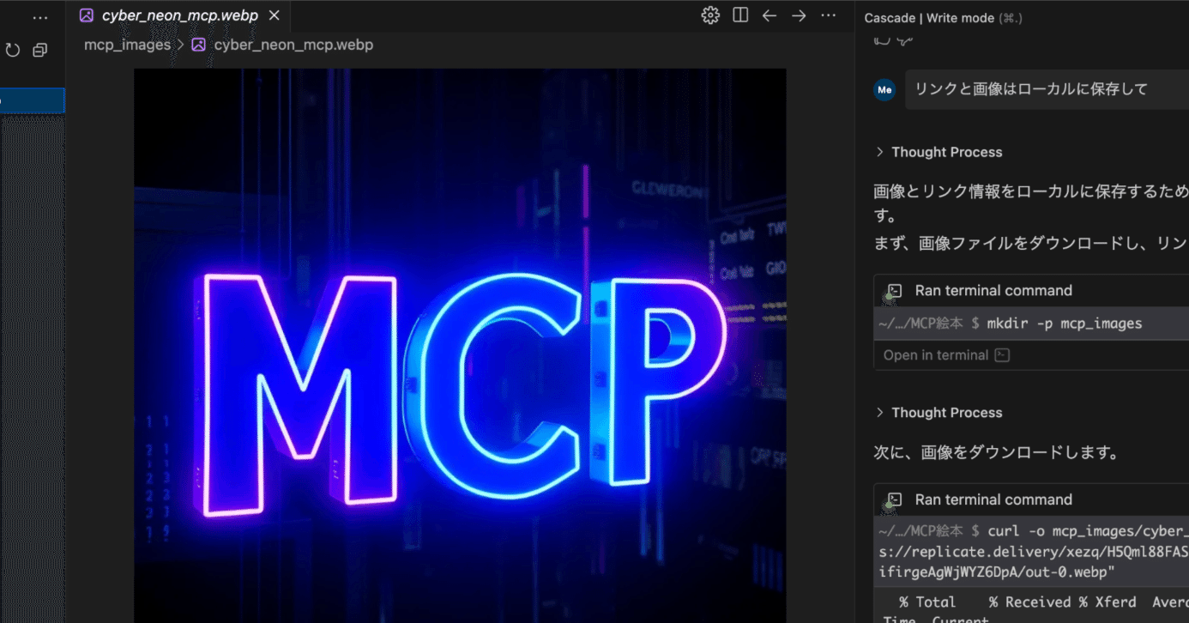
Task: Select the line starting 画像とリンク情報をローカルに
Action: [1031, 191]
